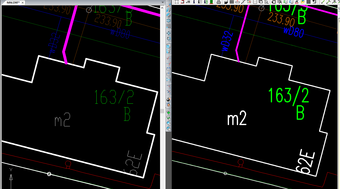Select the Chamfer tool
The height and width of the screenshot is (189, 340).
pos(169,86)
